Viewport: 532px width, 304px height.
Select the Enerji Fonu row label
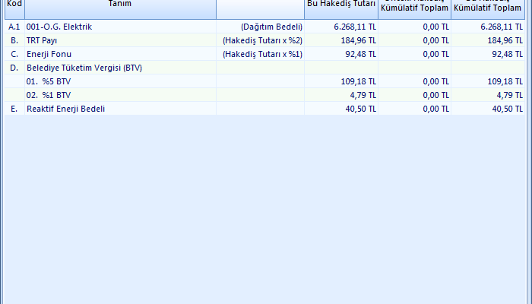point(49,54)
